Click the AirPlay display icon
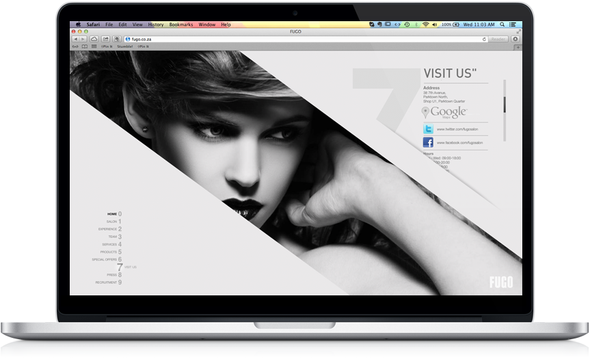 pyautogui.click(x=388, y=24)
